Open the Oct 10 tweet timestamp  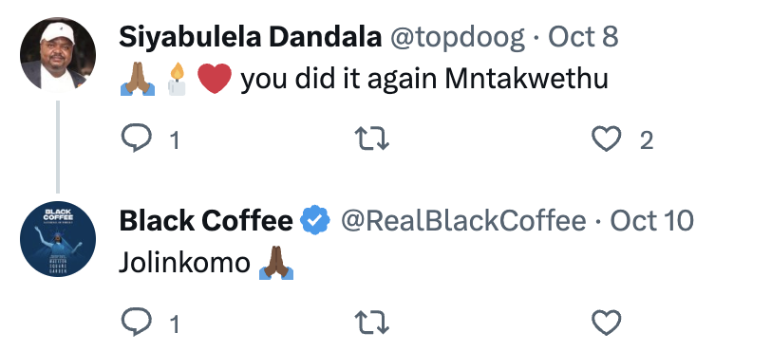651,221
